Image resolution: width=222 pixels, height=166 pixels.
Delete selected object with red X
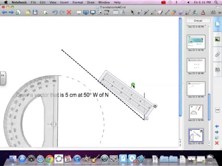pos(69,12)
